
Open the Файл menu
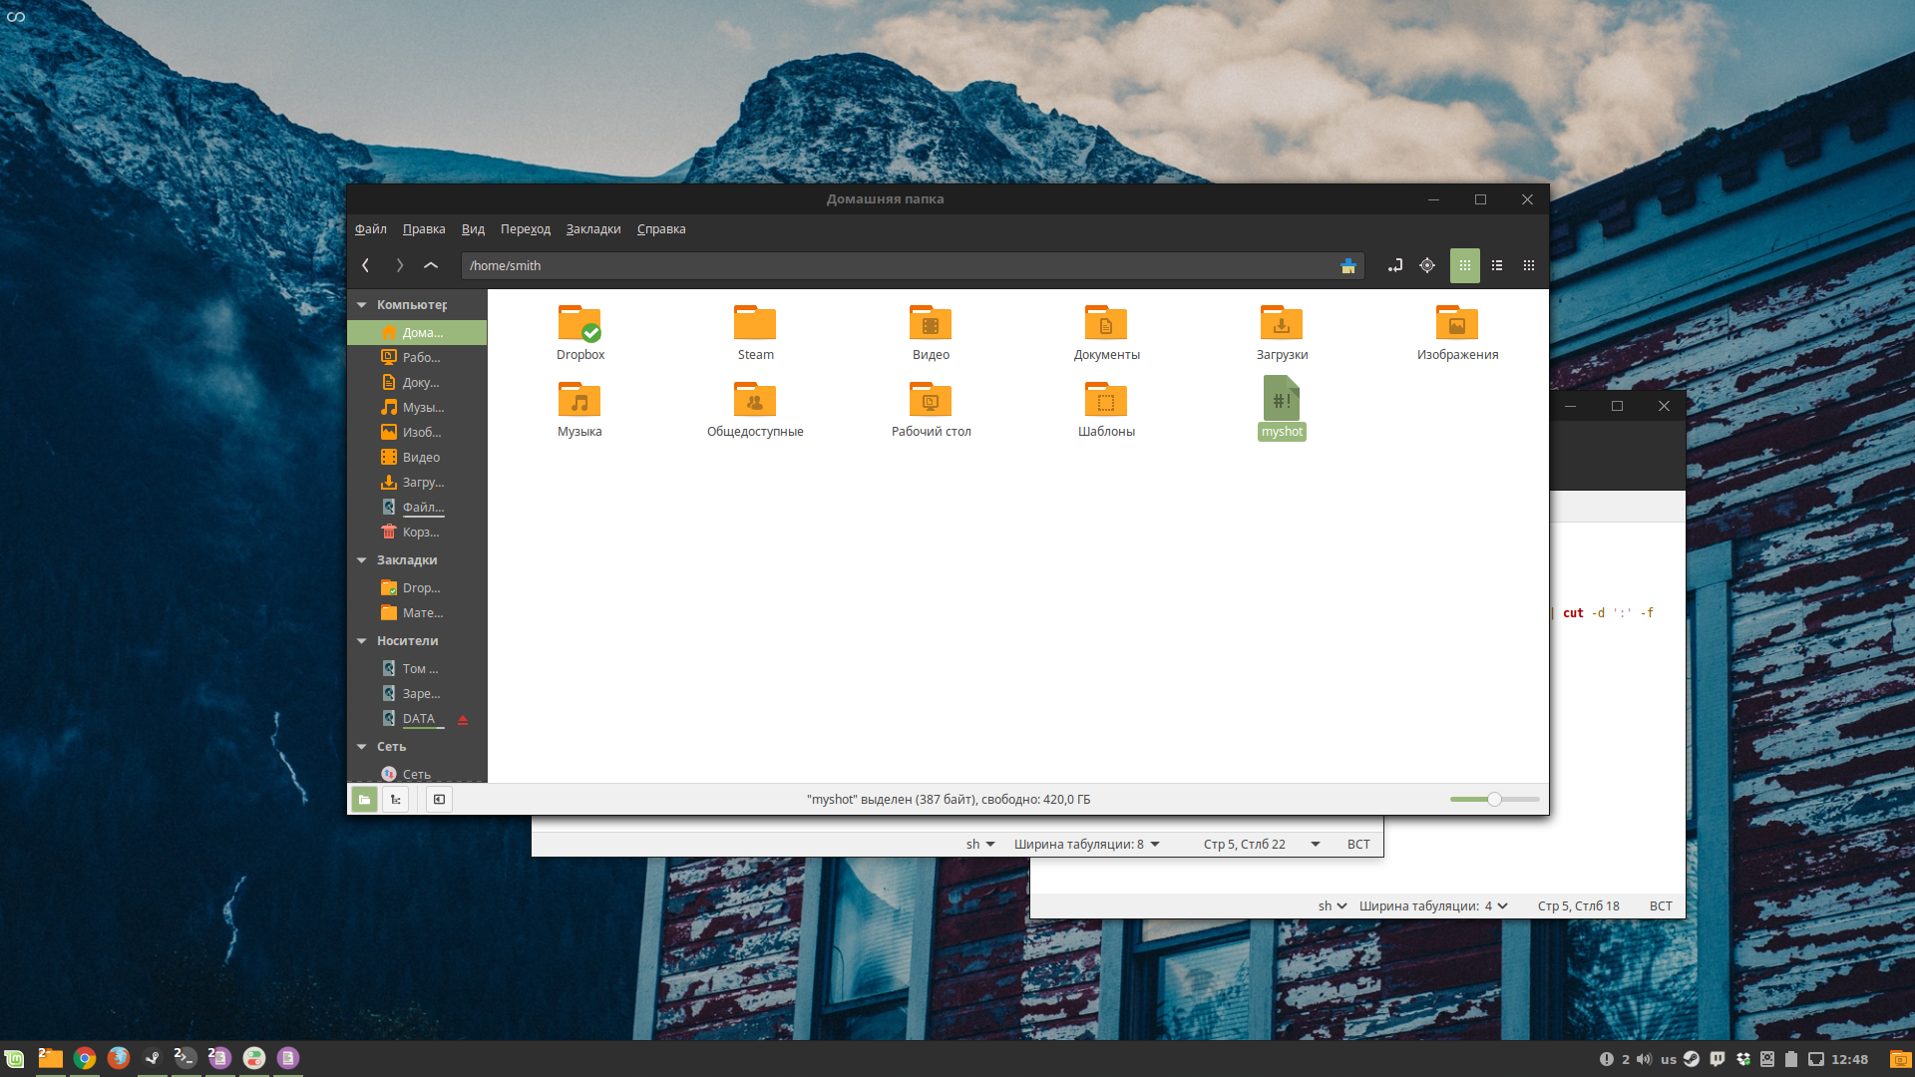point(371,229)
